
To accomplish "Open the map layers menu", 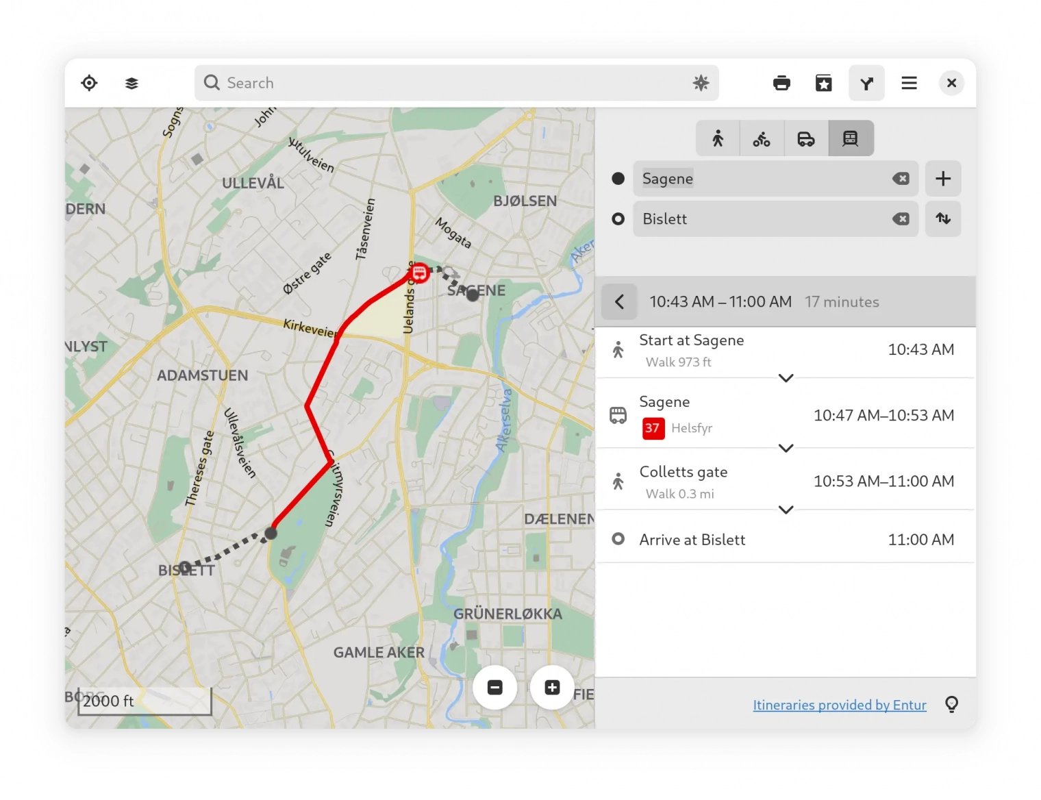I will [131, 83].
